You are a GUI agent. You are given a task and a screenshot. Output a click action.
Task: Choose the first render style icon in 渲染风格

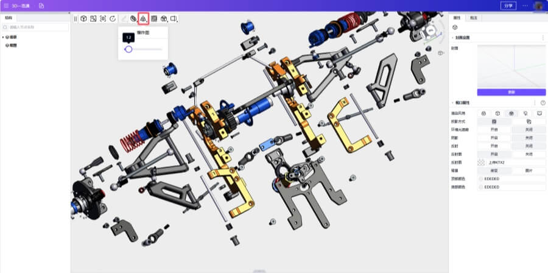483,113
